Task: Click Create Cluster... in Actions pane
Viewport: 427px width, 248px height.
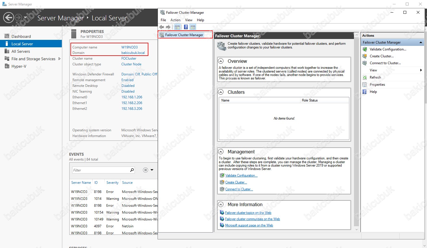Action: click(x=382, y=56)
